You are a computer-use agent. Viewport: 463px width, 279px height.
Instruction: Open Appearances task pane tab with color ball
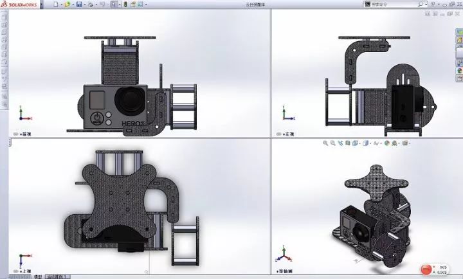point(459,71)
